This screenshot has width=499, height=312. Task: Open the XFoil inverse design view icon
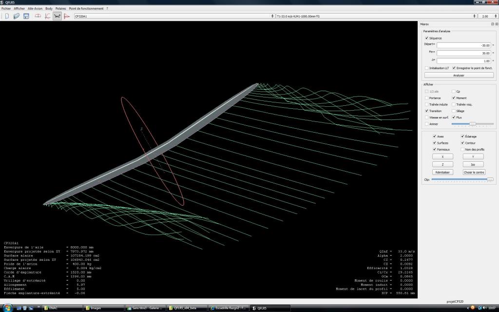47,16
